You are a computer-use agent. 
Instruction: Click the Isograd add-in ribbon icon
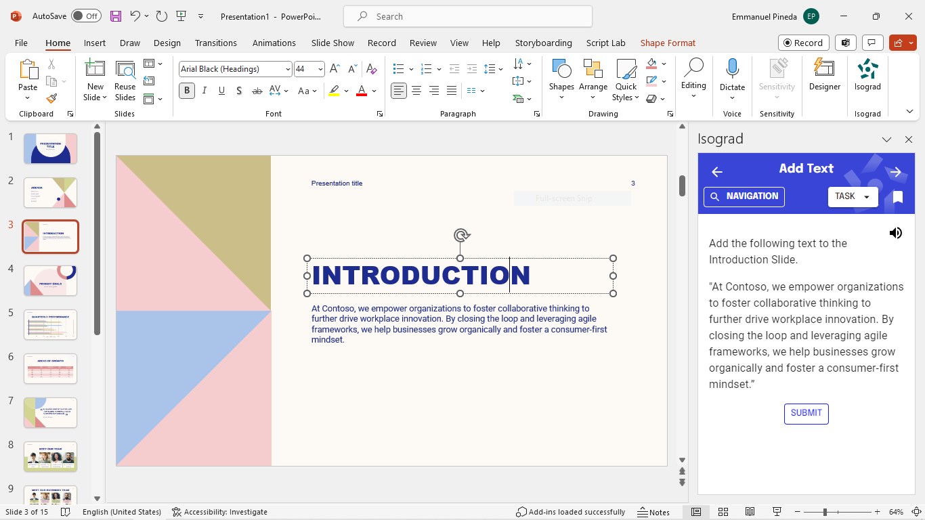point(867,74)
